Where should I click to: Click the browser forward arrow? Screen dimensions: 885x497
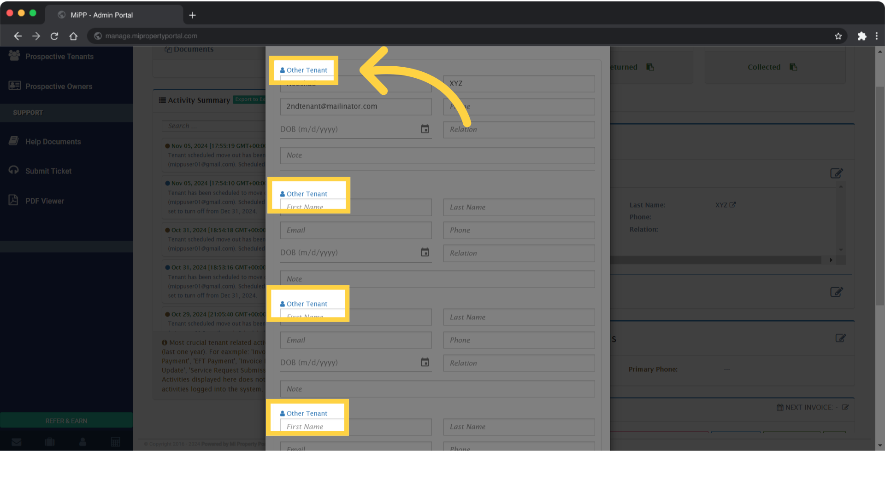pos(36,36)
